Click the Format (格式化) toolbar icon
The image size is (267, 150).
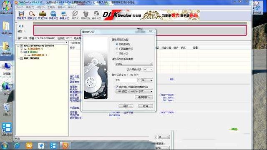coord(75,15)
